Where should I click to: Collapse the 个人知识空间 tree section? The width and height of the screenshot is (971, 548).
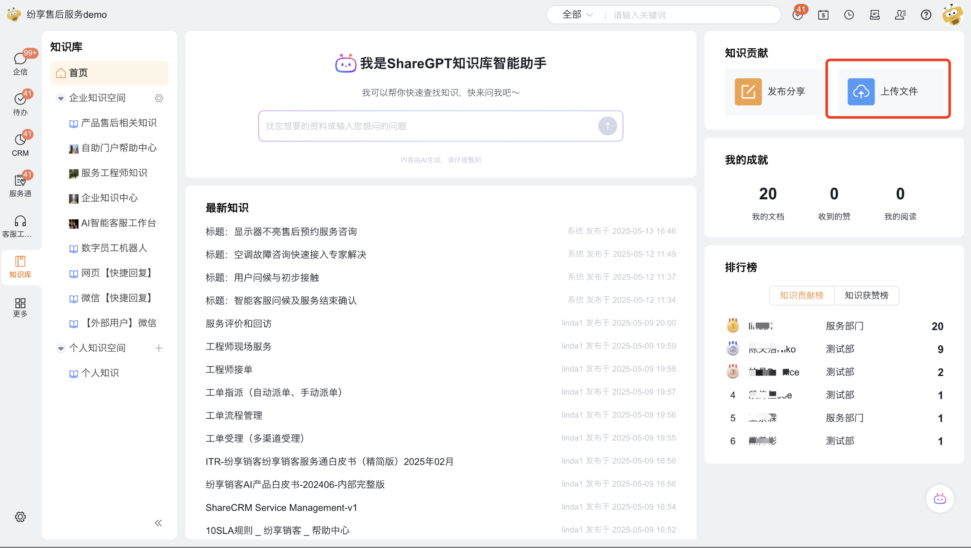61,348
